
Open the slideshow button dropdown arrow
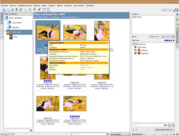pyautogui.click(x=50, y=11)
